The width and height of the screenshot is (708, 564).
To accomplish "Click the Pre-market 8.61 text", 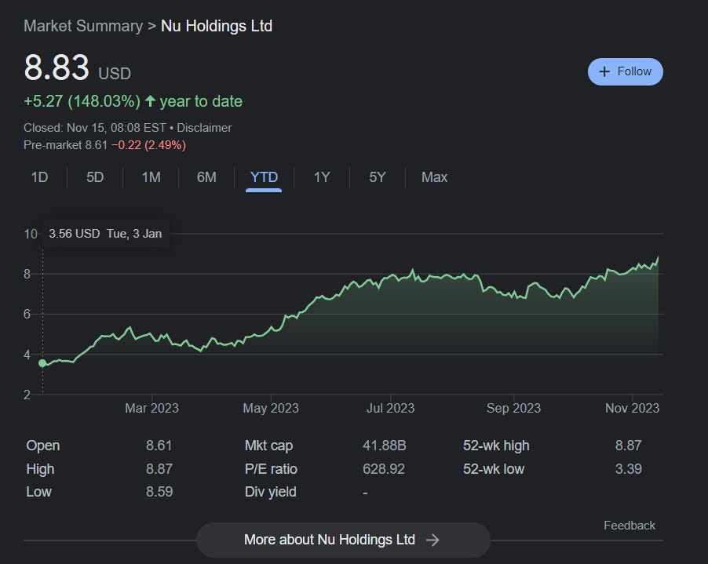I will click(65, 145).
